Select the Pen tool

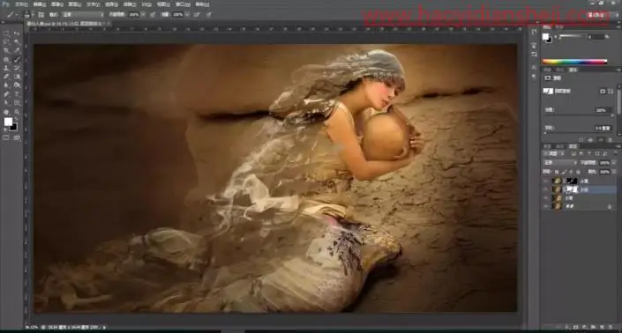(6, 94)
